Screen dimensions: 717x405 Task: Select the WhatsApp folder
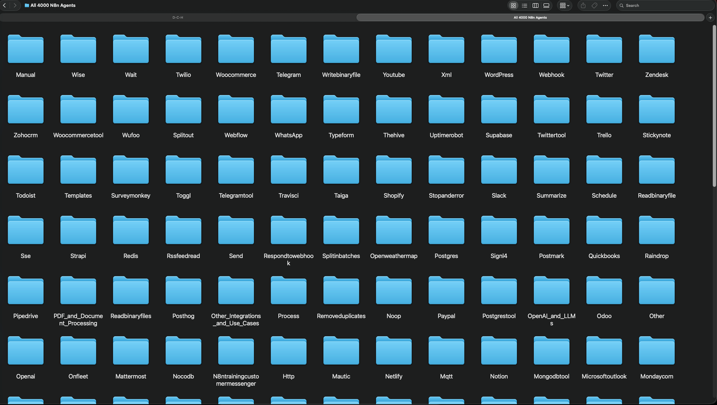289,110
